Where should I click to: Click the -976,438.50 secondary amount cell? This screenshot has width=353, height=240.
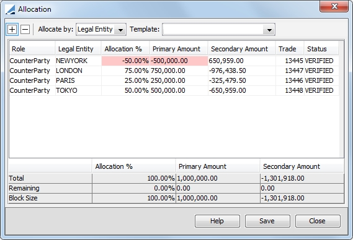click(242, 71)
